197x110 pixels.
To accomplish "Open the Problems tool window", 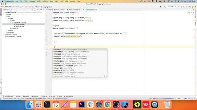I will click(26, 97).
